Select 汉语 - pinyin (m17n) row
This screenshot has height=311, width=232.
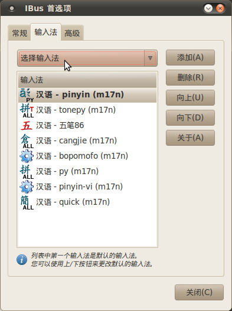coord(87,95)
